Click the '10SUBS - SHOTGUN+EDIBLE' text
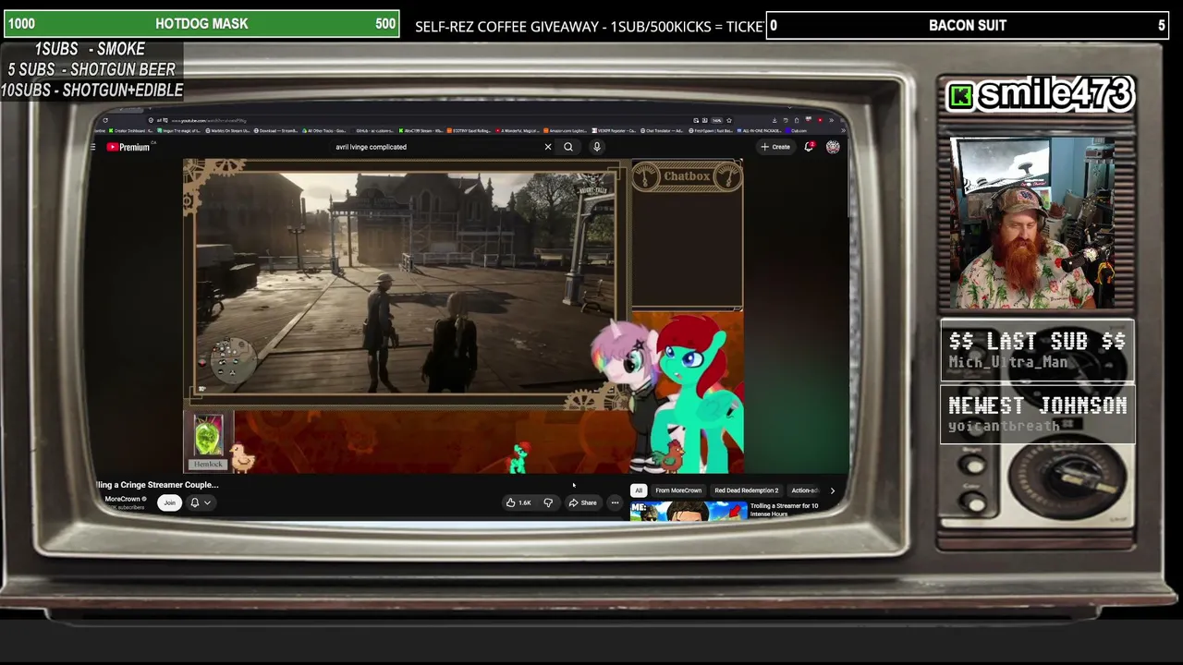The height and width of the screenshot is (665, 1183). point(91,90)
